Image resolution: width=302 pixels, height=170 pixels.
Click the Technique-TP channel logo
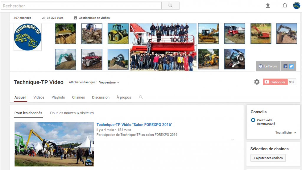27,37
